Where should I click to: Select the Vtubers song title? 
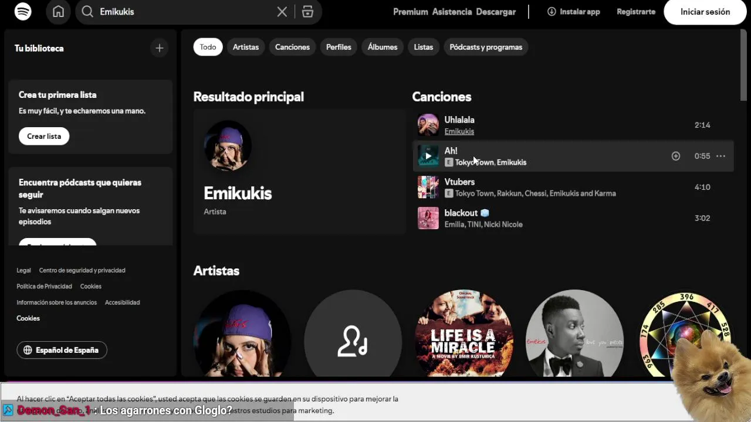[459, 182]
